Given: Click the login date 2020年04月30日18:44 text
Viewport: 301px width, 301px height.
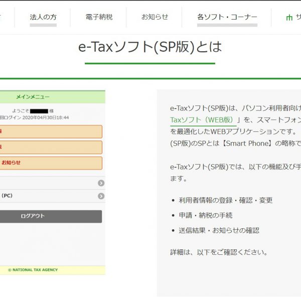Looking at the screenshot, I should point(46,117).
